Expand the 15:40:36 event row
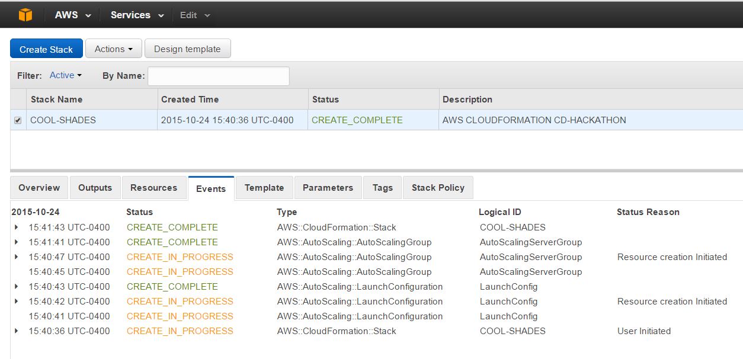743x359 pixels. (16, 331)
